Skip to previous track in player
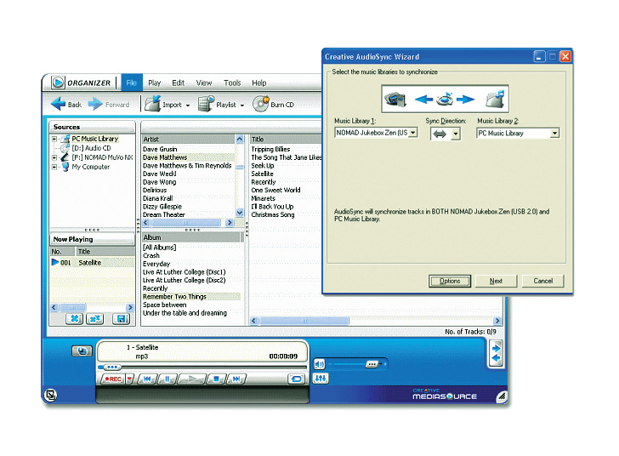Screen dimensions: 619x456 click(147, 379)
